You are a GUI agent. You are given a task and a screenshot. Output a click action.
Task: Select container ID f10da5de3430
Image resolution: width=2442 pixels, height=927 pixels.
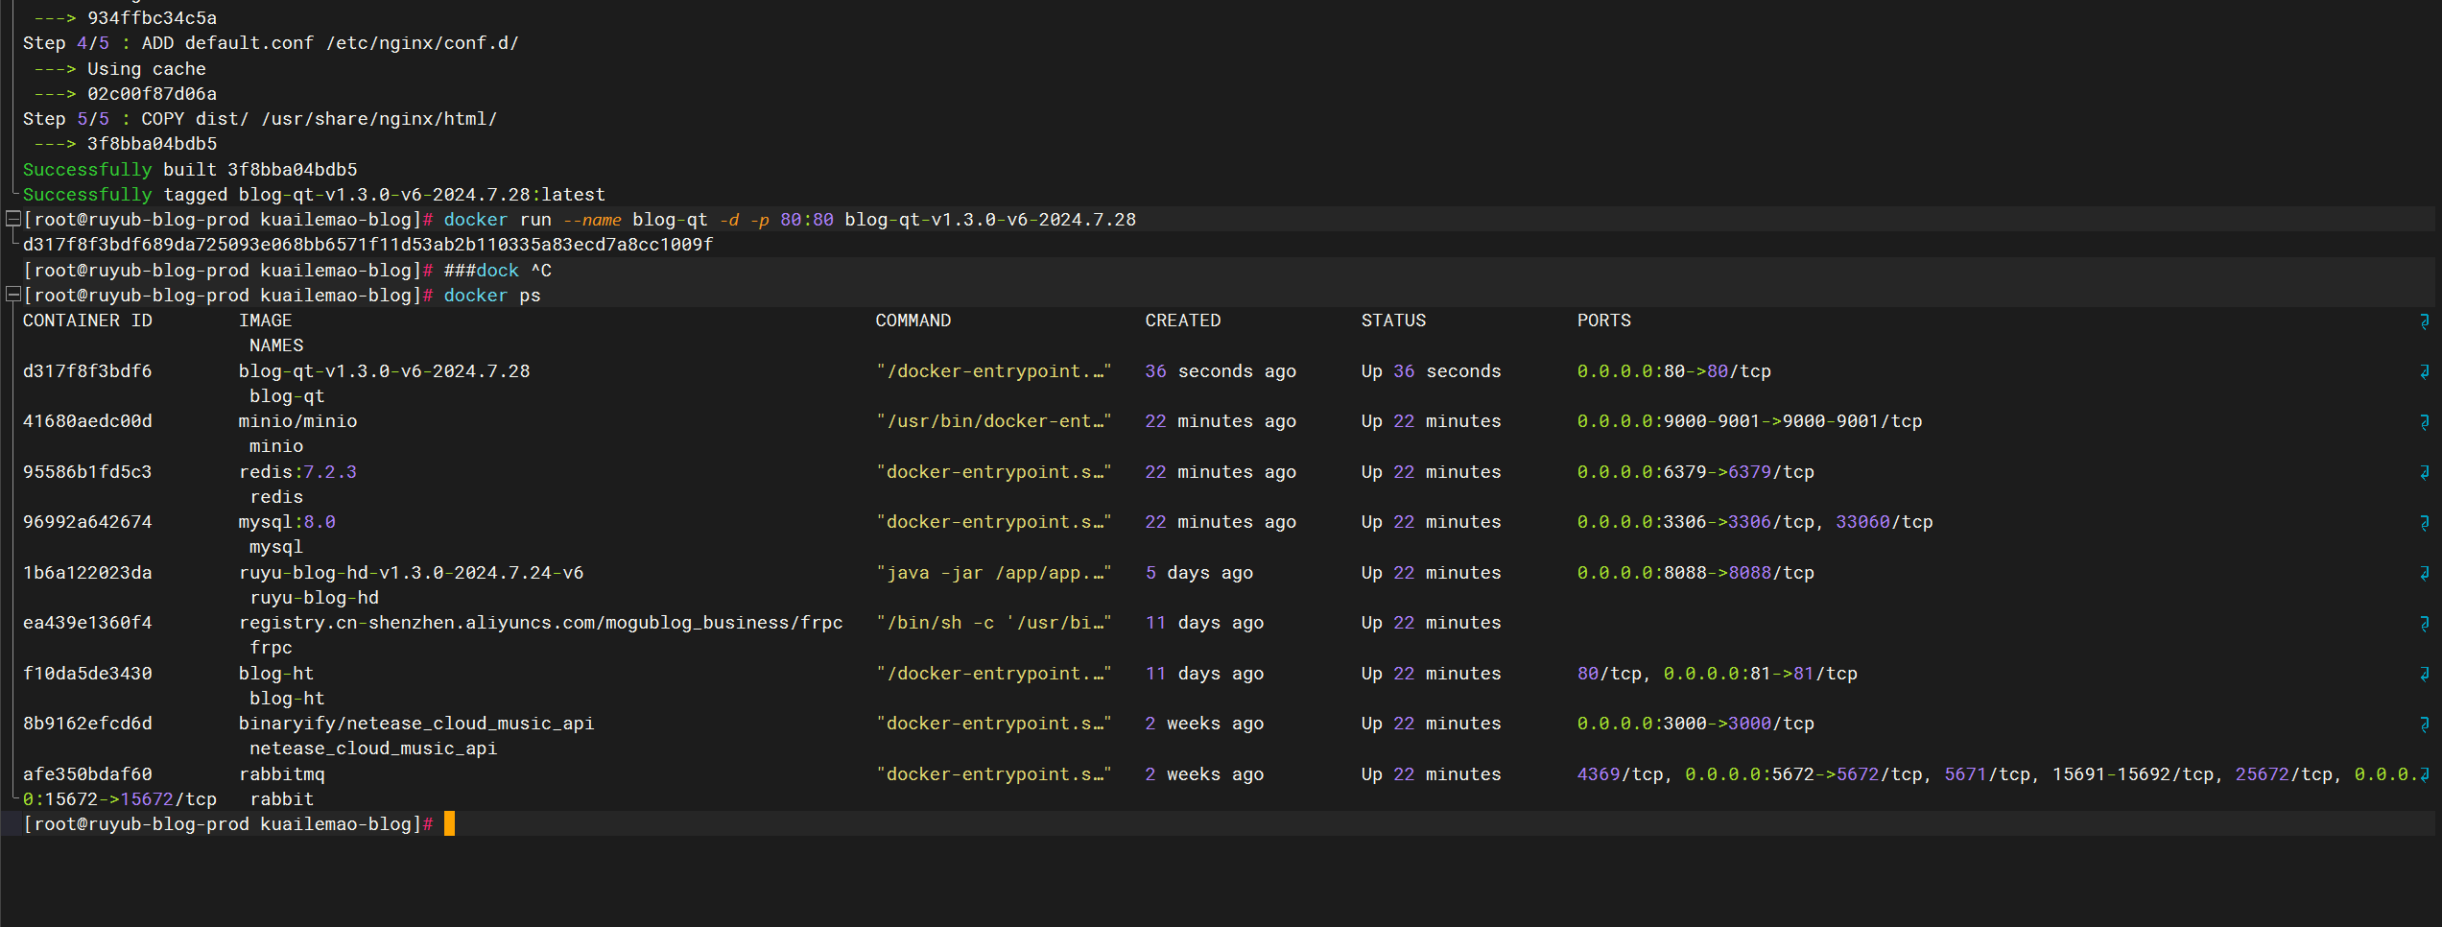point(87,674)
